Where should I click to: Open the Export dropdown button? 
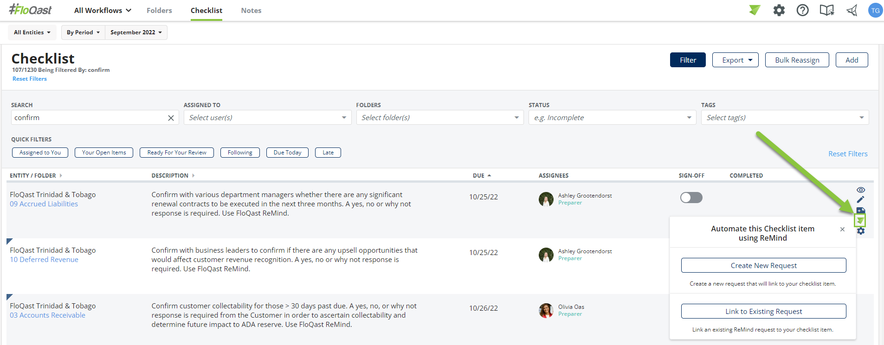pos(736,60)
